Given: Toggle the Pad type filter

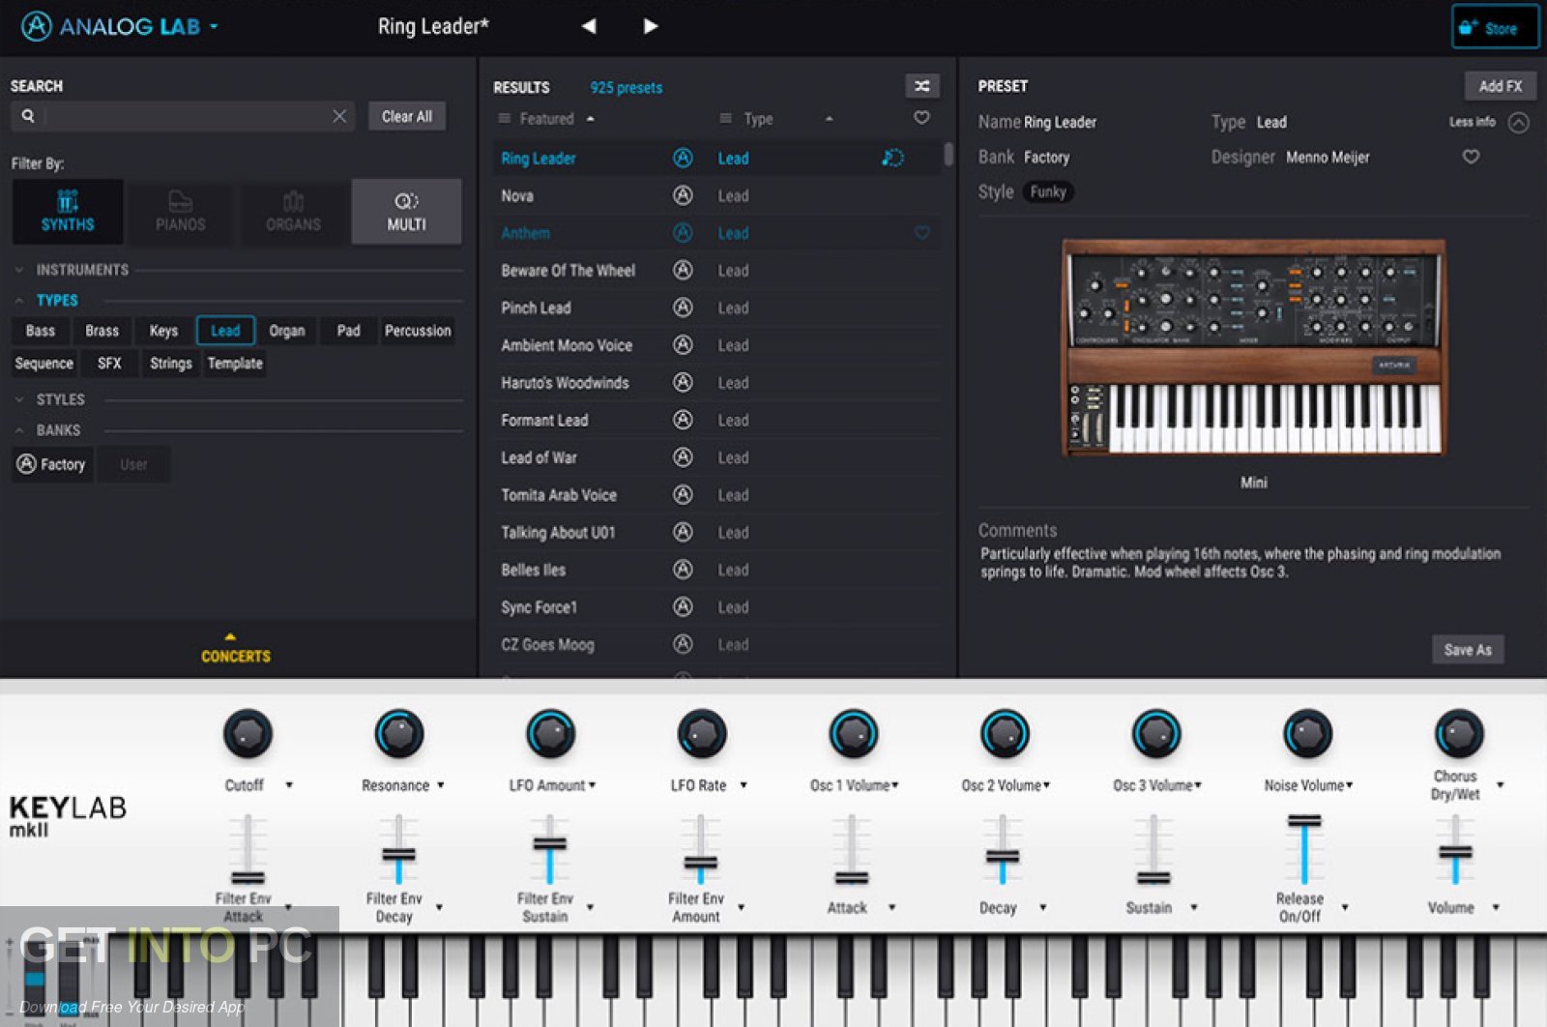Looking at the screenshot, I should [x=348, y=331].
